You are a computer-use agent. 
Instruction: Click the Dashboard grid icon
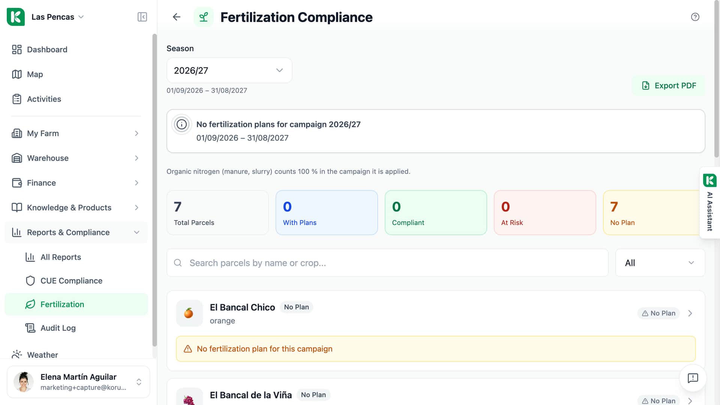coord(17,49)
